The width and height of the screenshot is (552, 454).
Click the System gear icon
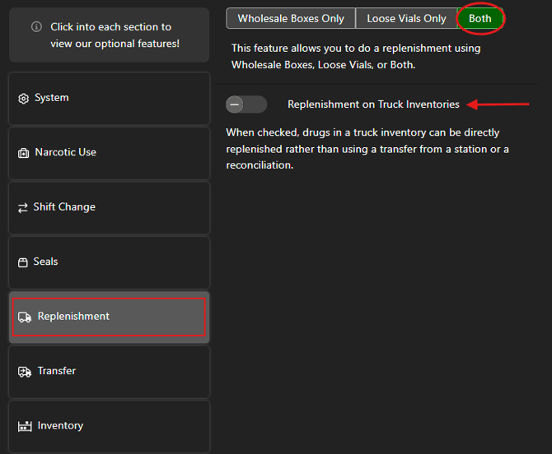click(x=24, y=99)
